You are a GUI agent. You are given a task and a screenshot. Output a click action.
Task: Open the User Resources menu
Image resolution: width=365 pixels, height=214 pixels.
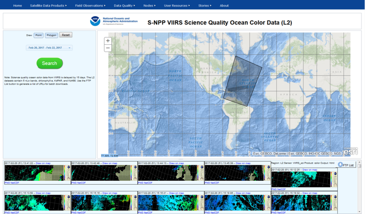click(x=177, y=6)
